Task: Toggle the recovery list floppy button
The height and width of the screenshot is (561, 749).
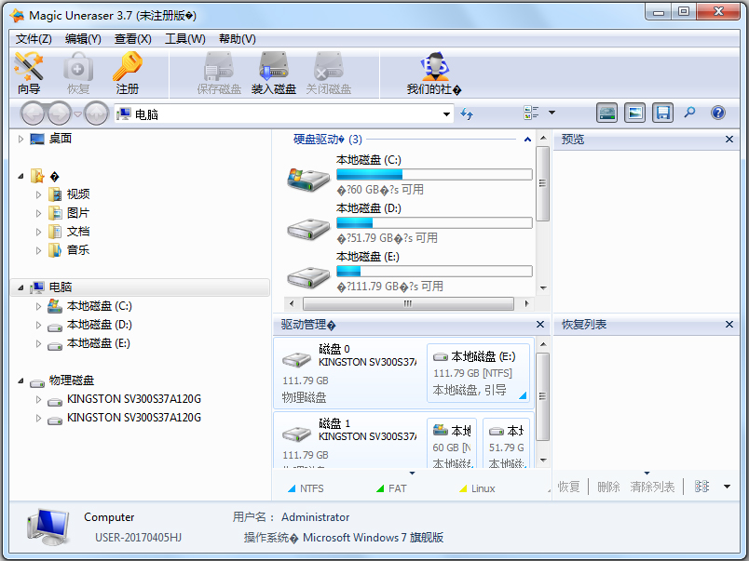Action: tap(662, 114)
